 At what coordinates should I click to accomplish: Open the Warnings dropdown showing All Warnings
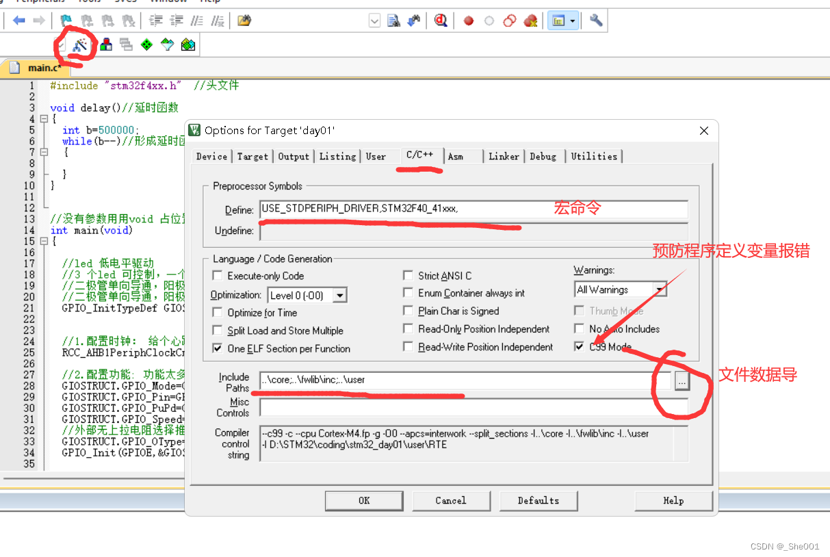click(661, 289)
